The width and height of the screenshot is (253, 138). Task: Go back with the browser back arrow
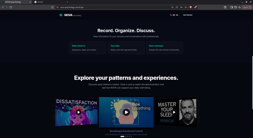click(3, 7)
